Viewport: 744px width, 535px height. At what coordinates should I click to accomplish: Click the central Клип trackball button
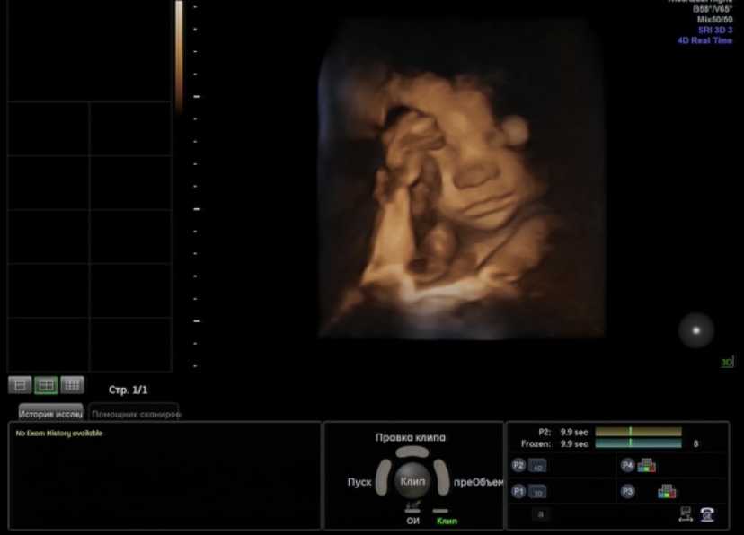tap(412, 481)
